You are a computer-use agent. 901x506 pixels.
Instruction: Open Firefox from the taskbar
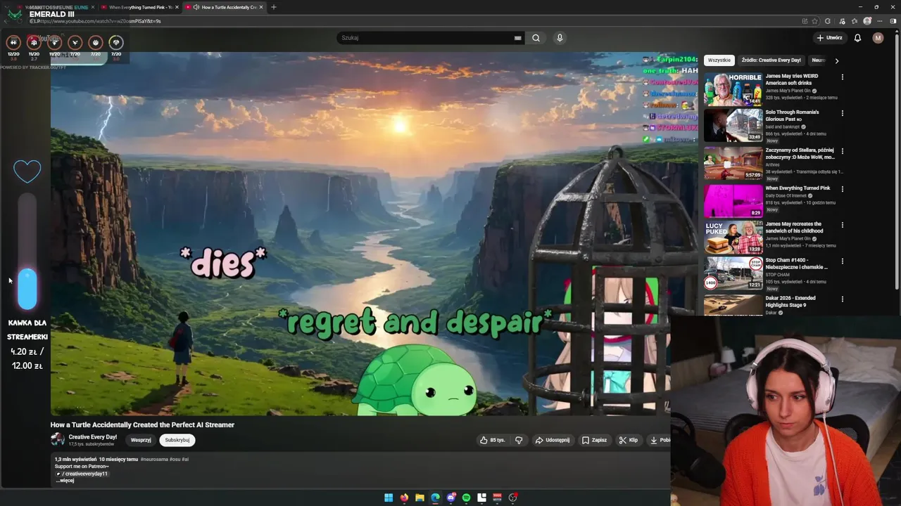coord(404,498)
